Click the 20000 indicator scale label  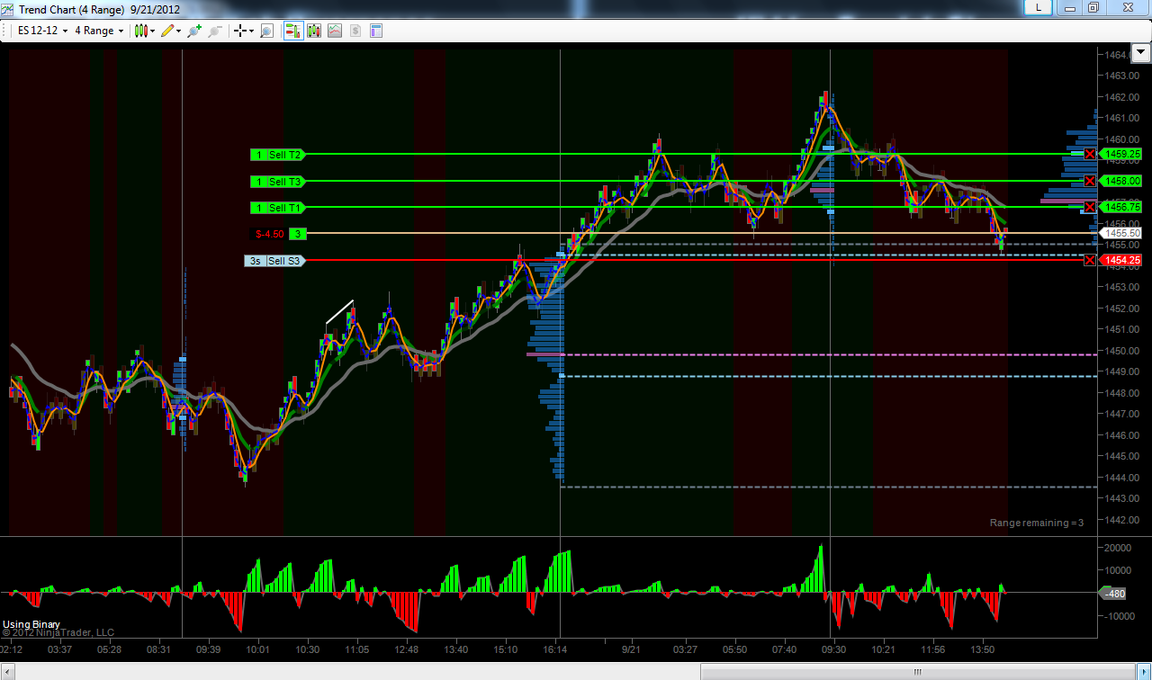[x=1120, y=548]
